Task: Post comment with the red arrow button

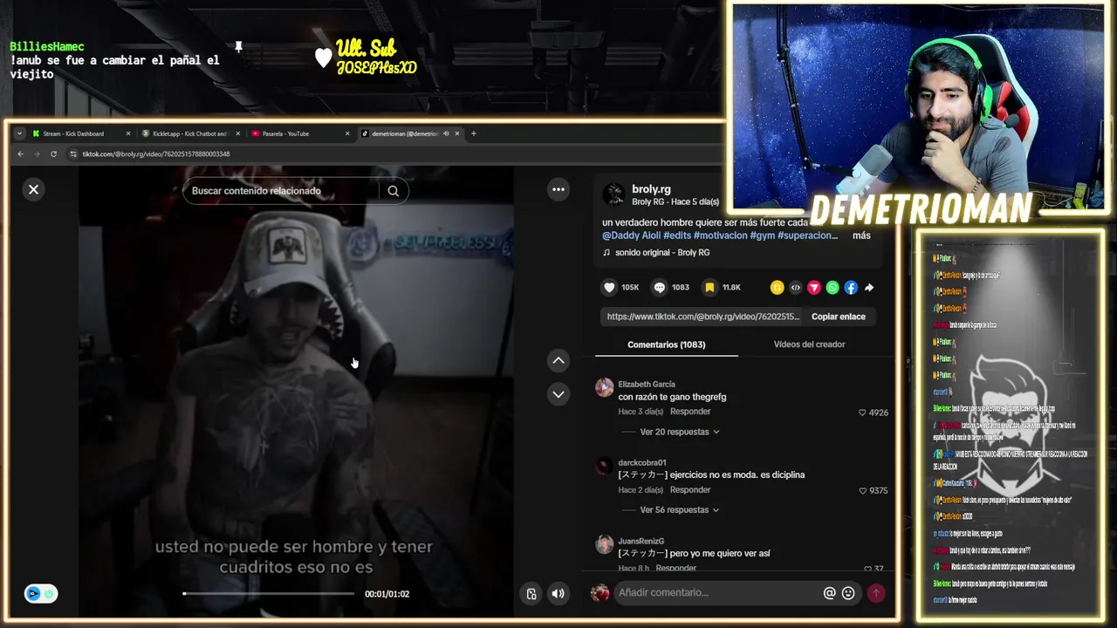Action: (876, 593)
